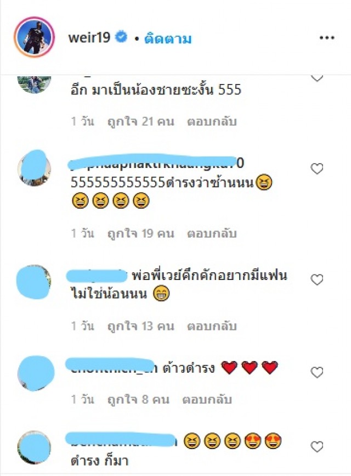Tap the heart on the last comment
This screenshot has height=476, width=351.
[317, 446]
